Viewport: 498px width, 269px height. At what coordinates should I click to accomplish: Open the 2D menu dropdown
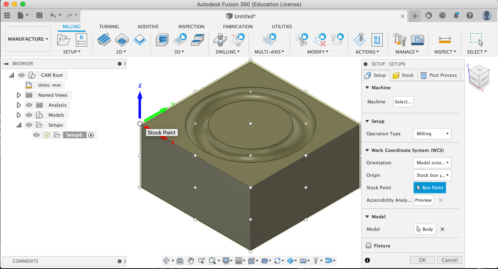[x=121, y=52]
